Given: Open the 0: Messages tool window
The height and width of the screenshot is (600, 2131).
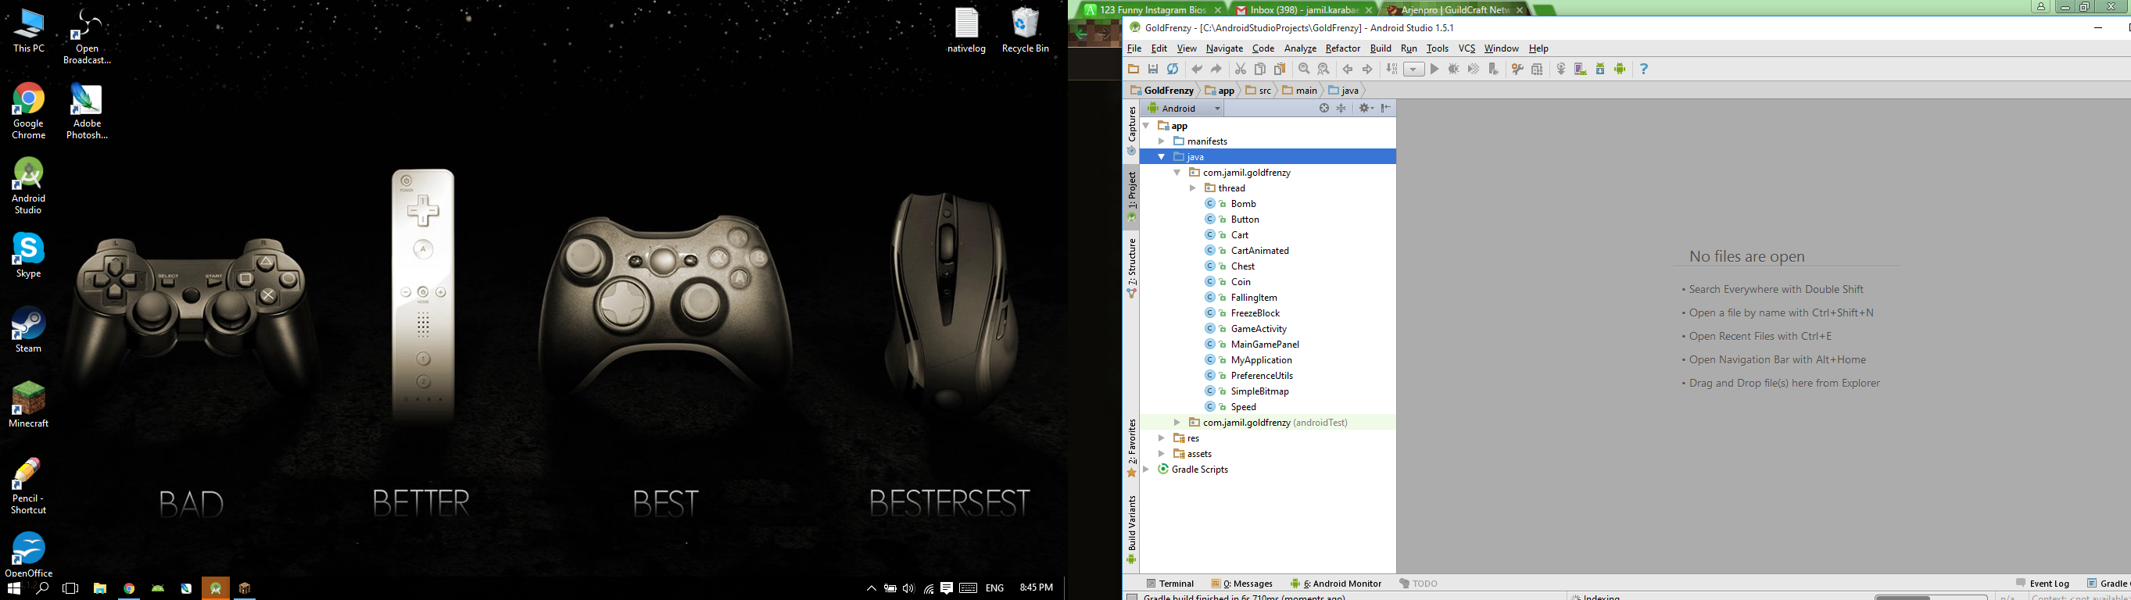Looking at the screenshot, I should coord(1241,584).
